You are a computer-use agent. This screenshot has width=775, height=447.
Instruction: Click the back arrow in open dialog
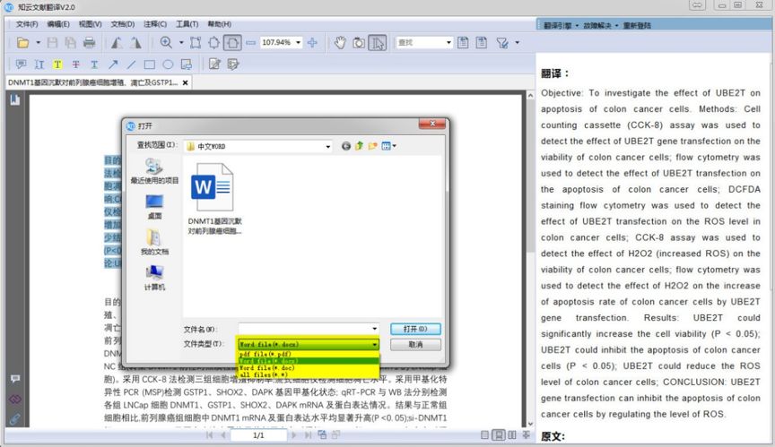tap(346, 146)
